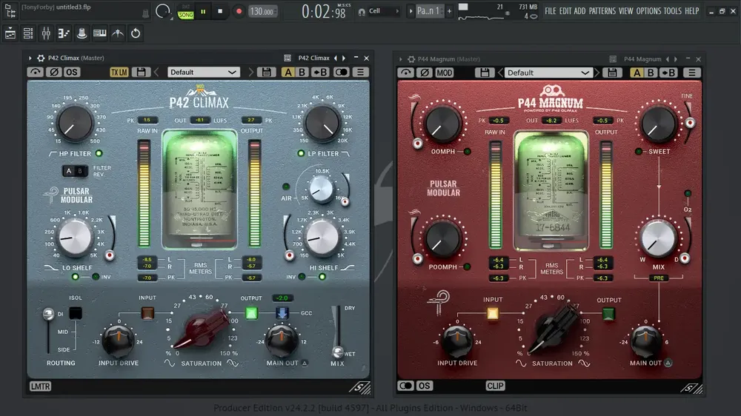Click the dry/wet MIX slider handle
This screenshot has width=741, height=416.
click(337, 352)
